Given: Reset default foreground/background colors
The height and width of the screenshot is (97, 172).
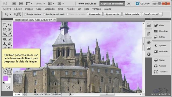Looking at the screenshot, I should [x=3, y=83].
